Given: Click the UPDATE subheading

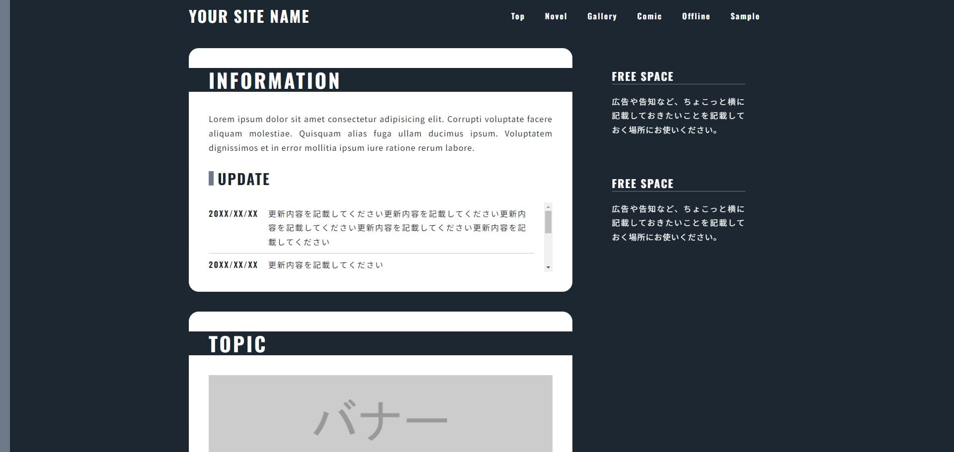Looking at the screenshot, I should [243, 179].
